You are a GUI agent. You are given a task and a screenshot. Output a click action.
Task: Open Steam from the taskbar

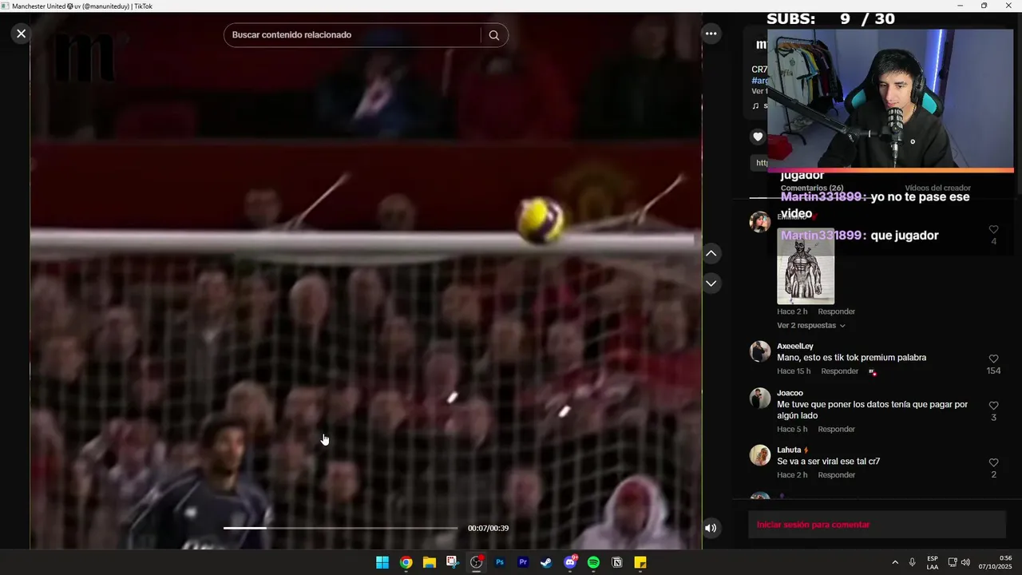tap(546, 562)
